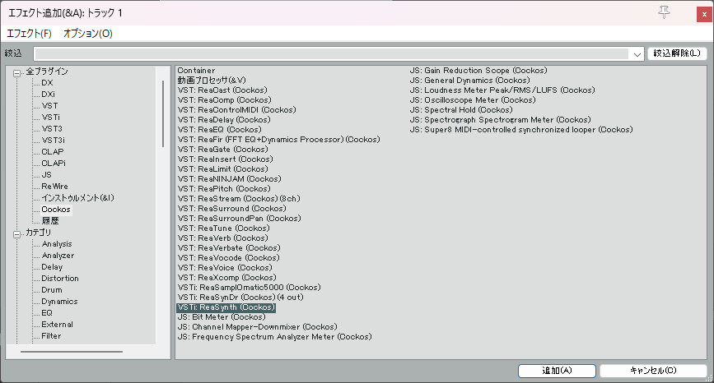The height and width of the screenshot is (383, 714).
Task: Select the インストゥルメント(&I) folder
Action: coord(77,197)
